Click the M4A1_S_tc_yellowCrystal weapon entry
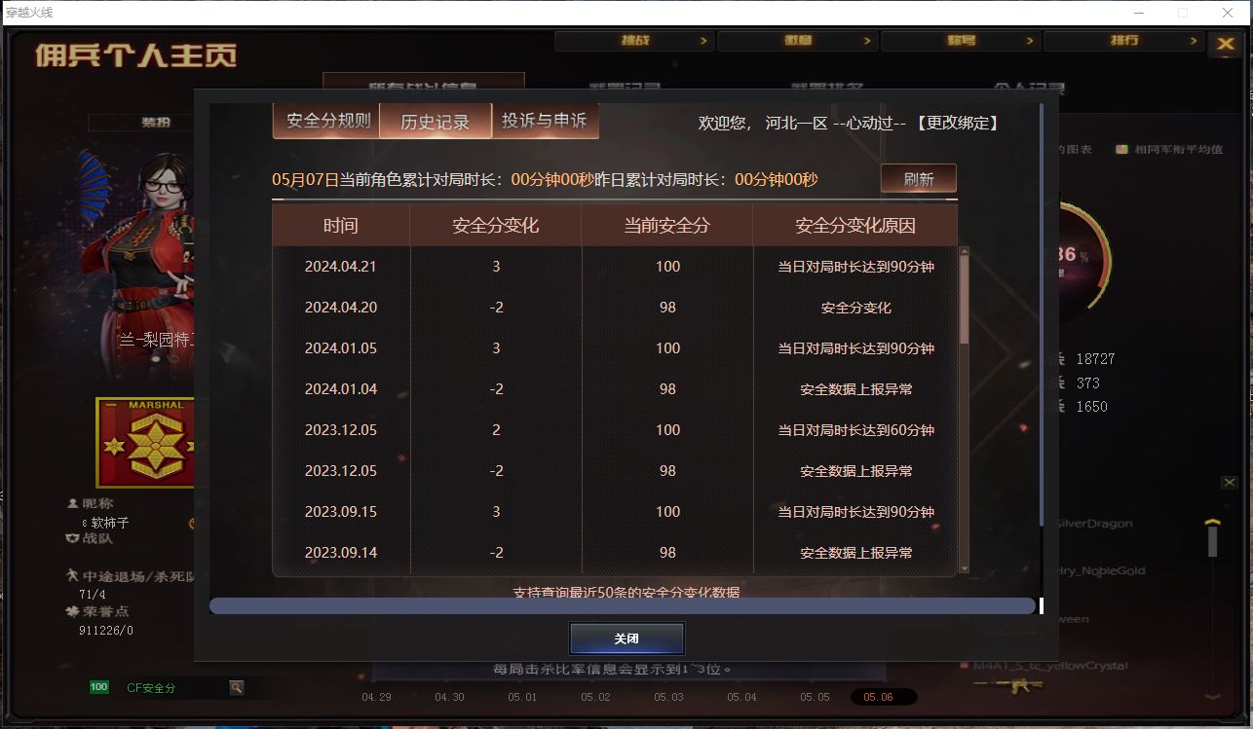 point(1050,666)
